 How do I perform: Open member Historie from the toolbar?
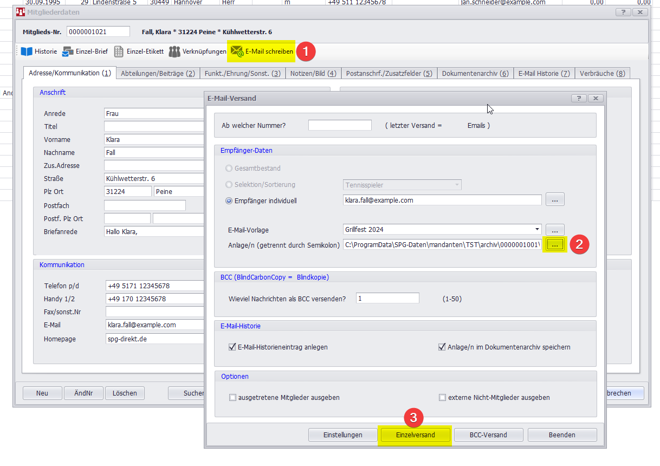pos(39,51)
